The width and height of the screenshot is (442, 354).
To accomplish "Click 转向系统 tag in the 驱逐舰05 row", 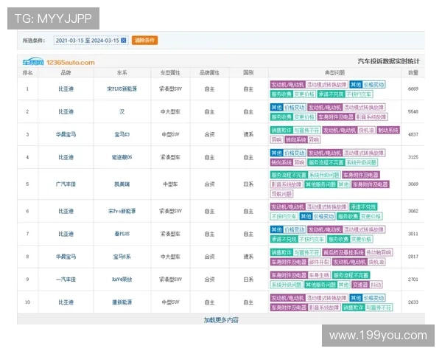I will click(281, 162).
